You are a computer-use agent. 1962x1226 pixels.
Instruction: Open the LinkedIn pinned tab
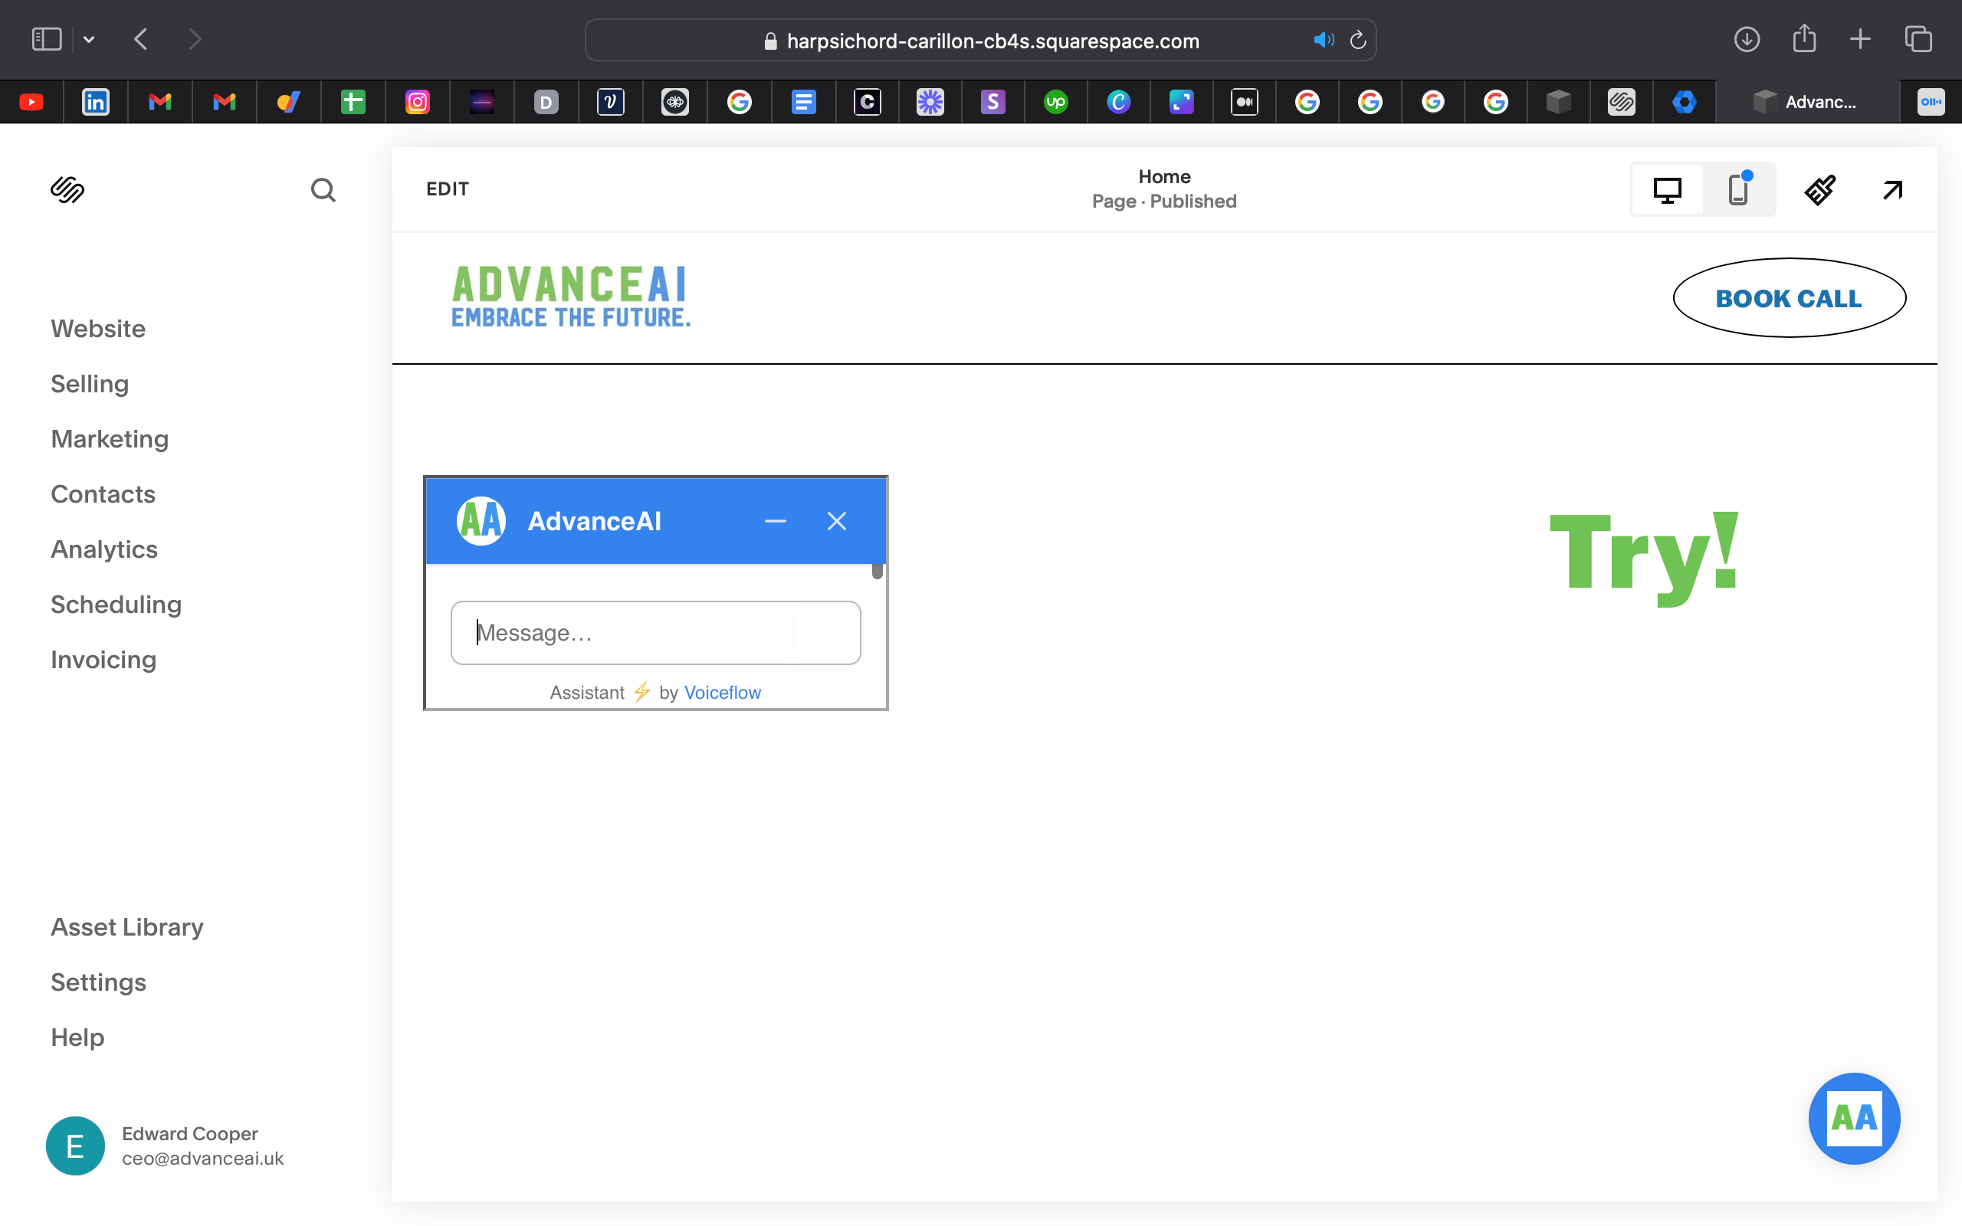pos(96,102)
